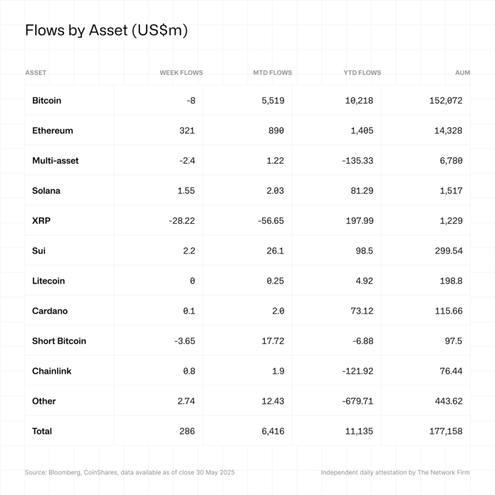Click the Ethereum asset name
Viewport: 495px width, 495px height.
pyautogui.click(x=53, y=131)
